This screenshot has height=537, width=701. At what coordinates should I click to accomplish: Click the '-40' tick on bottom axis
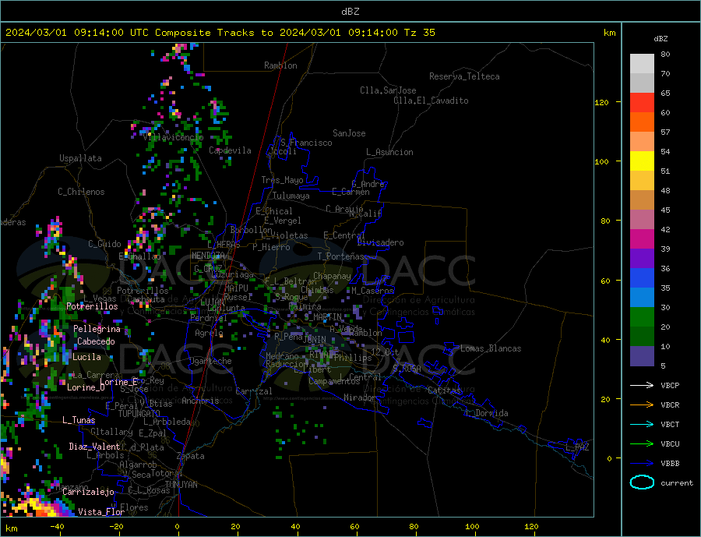pos(57,526)
